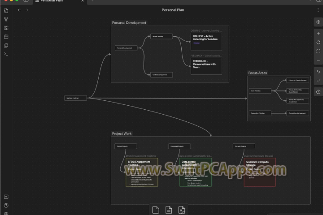
Task: Select the Conflict Management node
Action: coord(161,75)
